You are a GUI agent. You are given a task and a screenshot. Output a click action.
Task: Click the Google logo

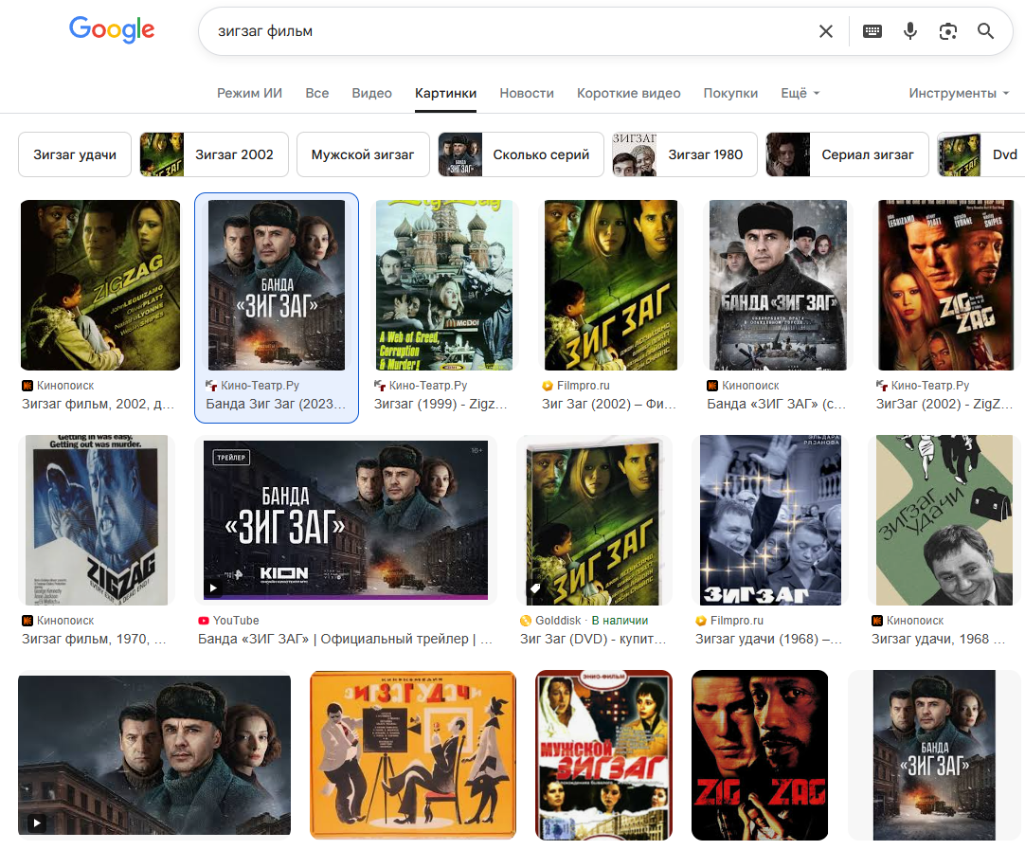112,29
